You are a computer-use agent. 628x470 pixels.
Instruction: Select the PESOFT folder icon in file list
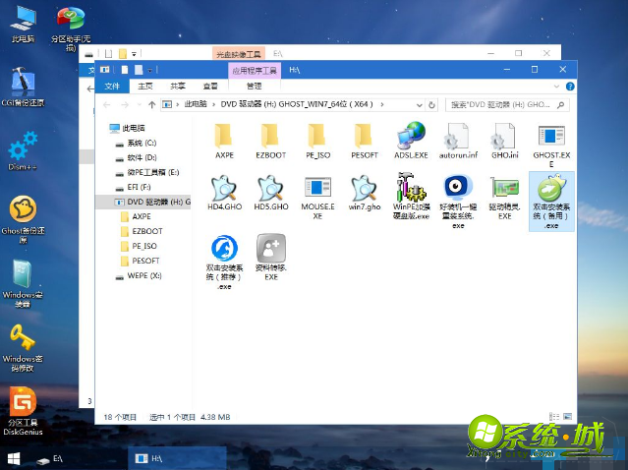364,141
